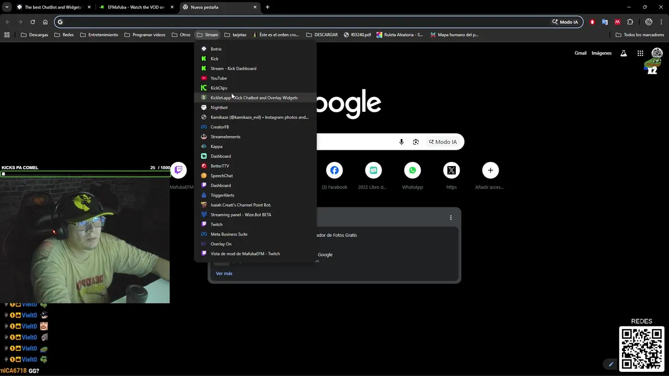Open the Facebook shortcut tile
The width and height of the screenshot is (669, 376).
(x=334, y=176)
